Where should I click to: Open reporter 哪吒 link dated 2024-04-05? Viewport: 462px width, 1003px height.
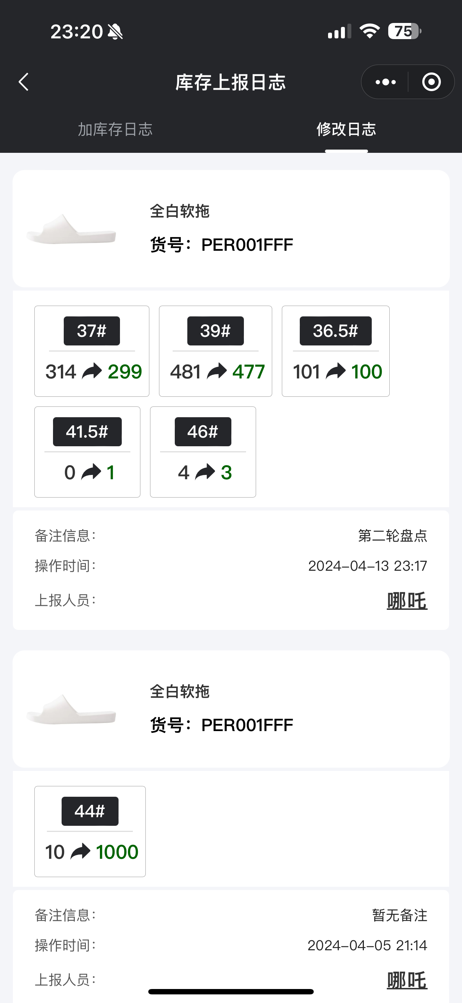coord(407,980)
